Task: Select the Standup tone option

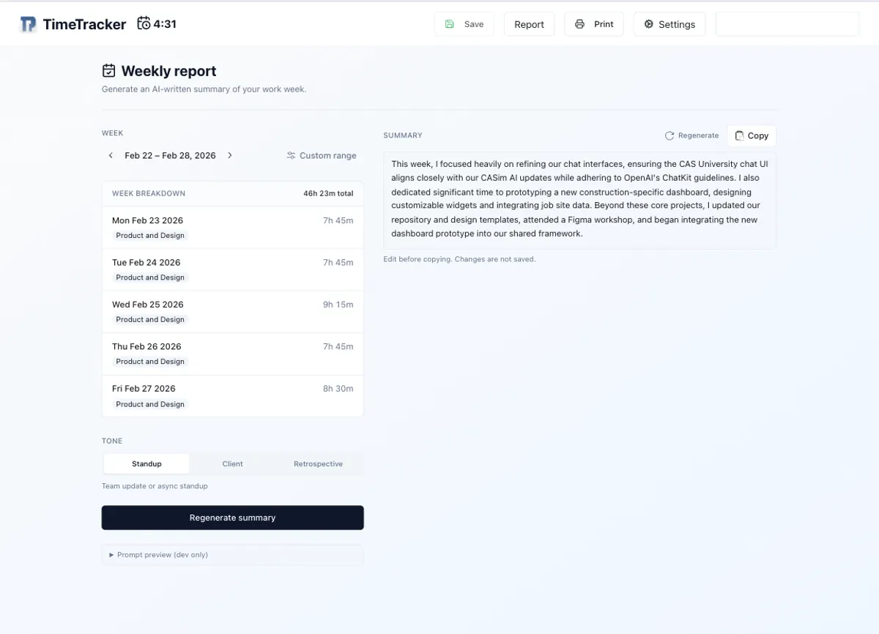Action: (x=146, y=463)
